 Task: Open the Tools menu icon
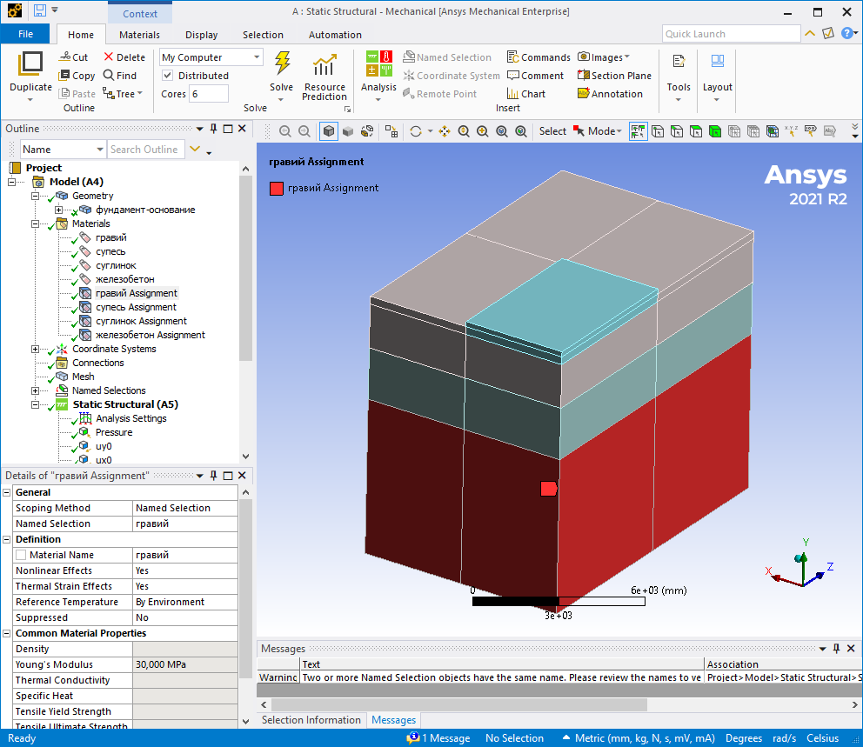point(679,61)
